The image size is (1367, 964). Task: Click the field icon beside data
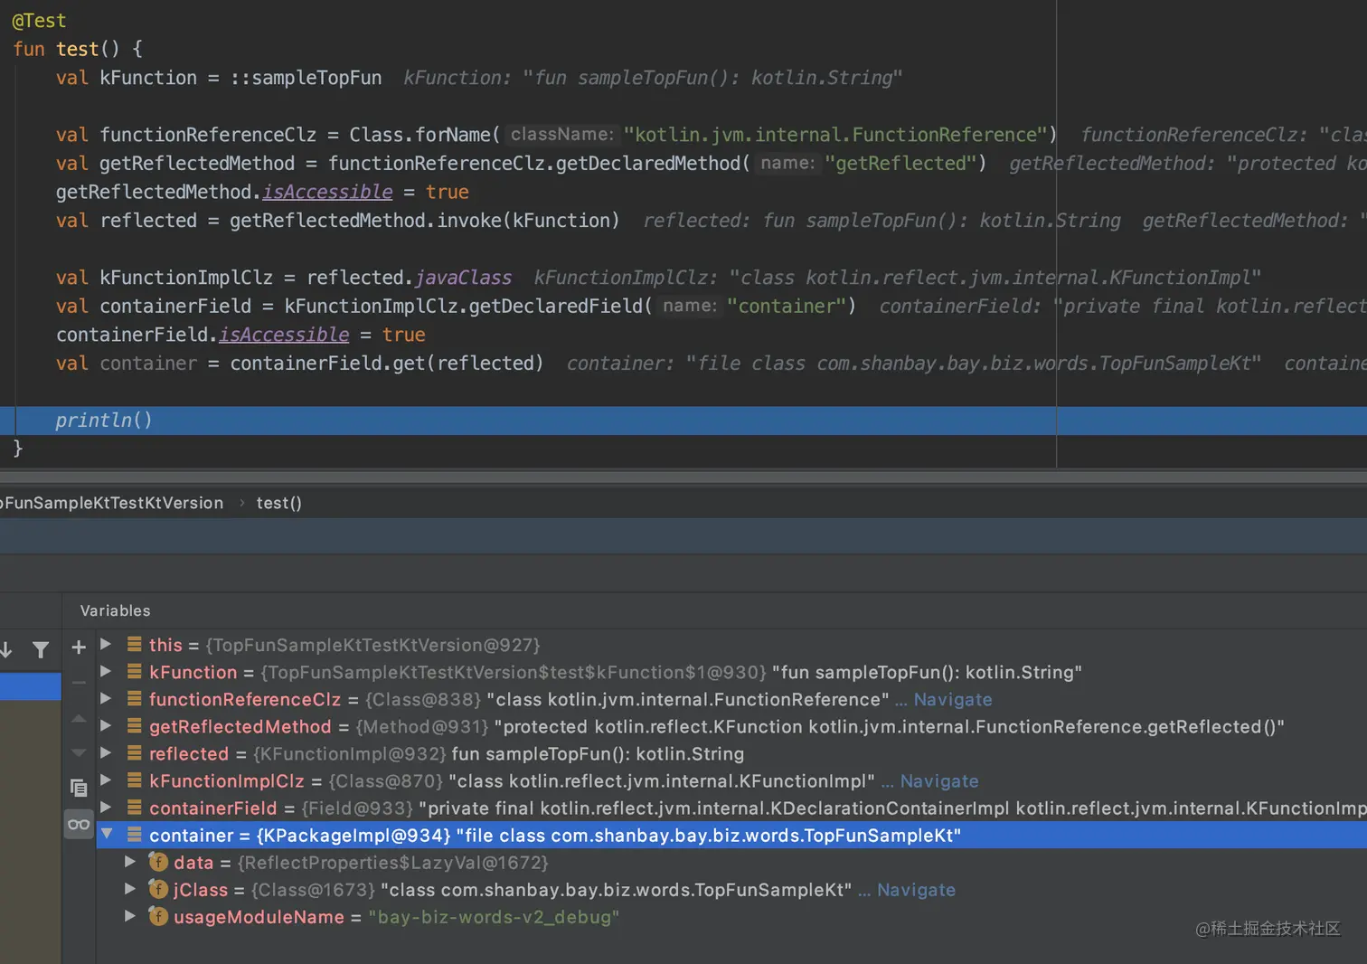[x=158, y=862]
